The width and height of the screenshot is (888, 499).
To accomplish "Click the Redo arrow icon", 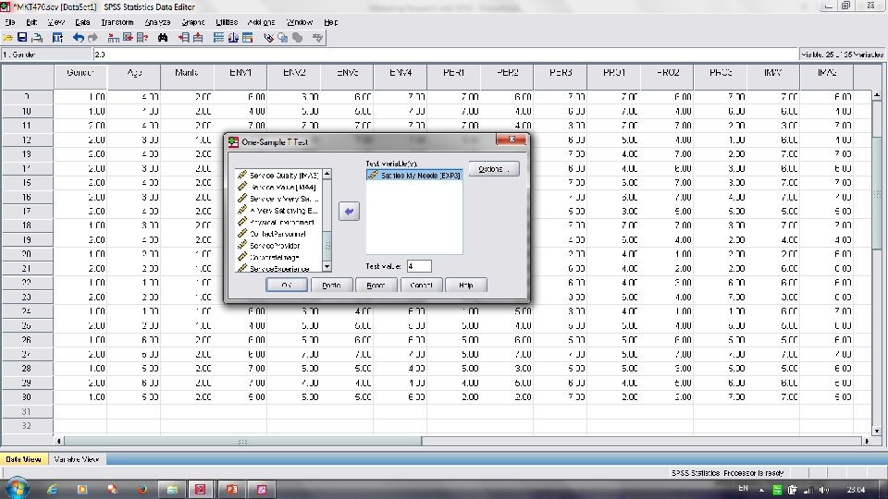I will tap(92, 38).
